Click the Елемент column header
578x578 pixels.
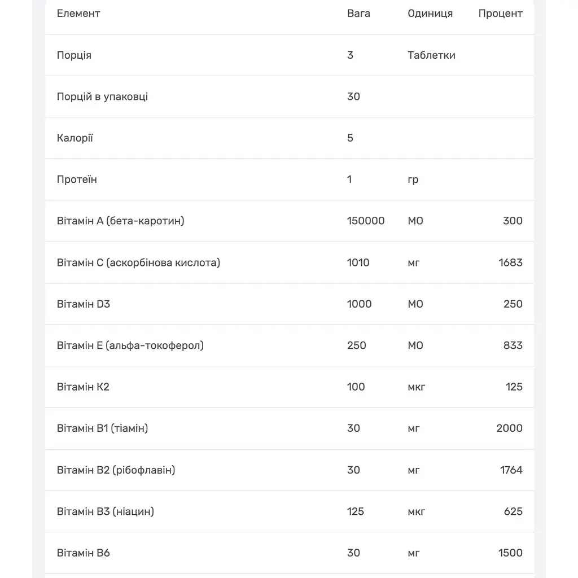(78, 14)
